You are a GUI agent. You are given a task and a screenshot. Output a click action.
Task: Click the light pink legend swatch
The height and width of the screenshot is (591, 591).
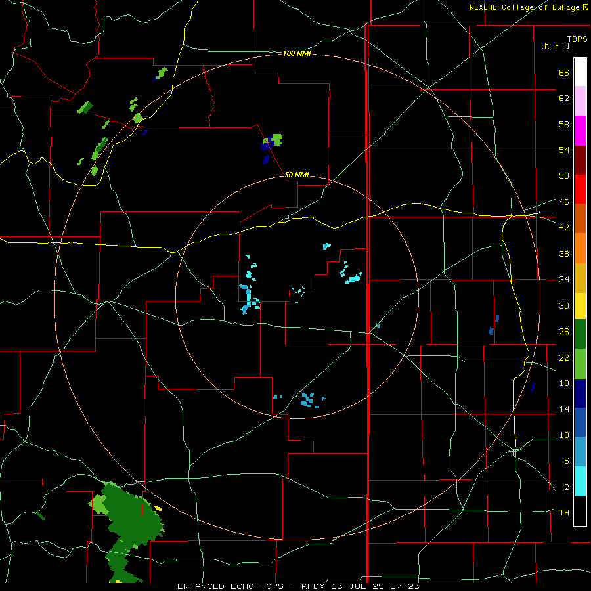[x=580, y=100]
